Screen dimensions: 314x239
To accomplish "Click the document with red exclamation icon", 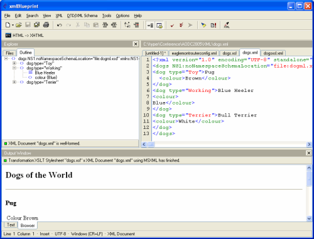I will (x=214, y=25).
